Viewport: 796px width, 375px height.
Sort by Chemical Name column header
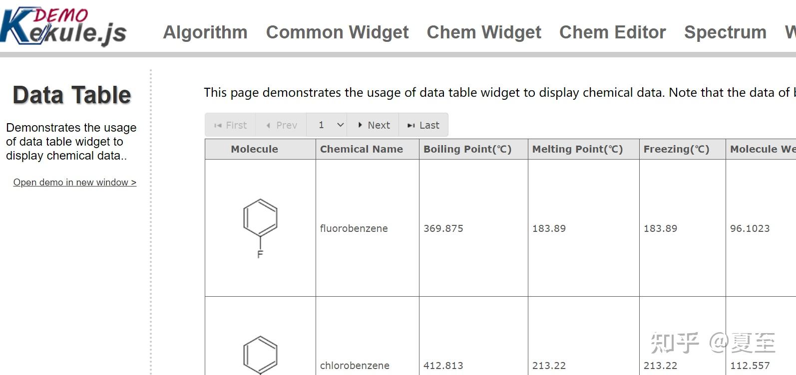[361, 149]
